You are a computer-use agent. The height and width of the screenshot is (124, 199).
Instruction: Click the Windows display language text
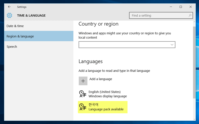tap(108, 96)
